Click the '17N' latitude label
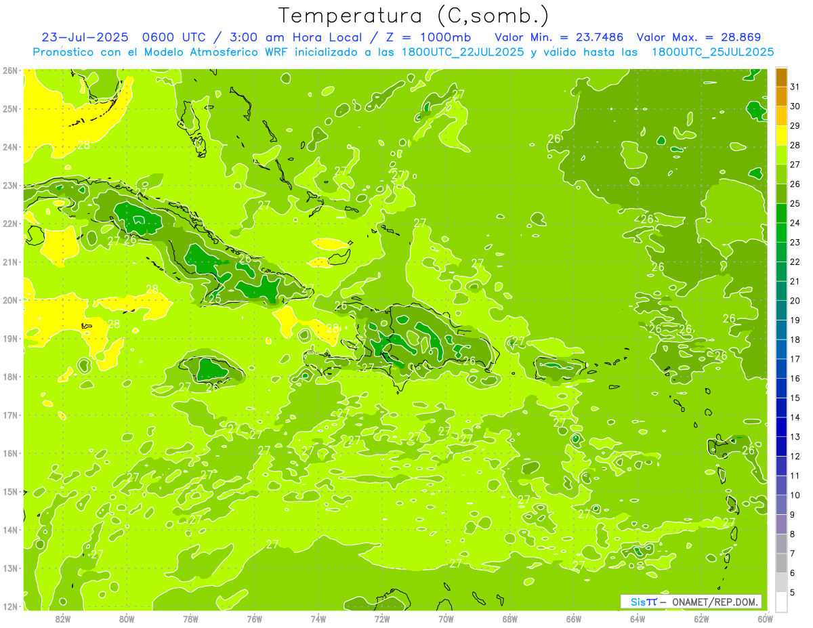This screenshot has height=628, width=813. click(x=10, y=415)
